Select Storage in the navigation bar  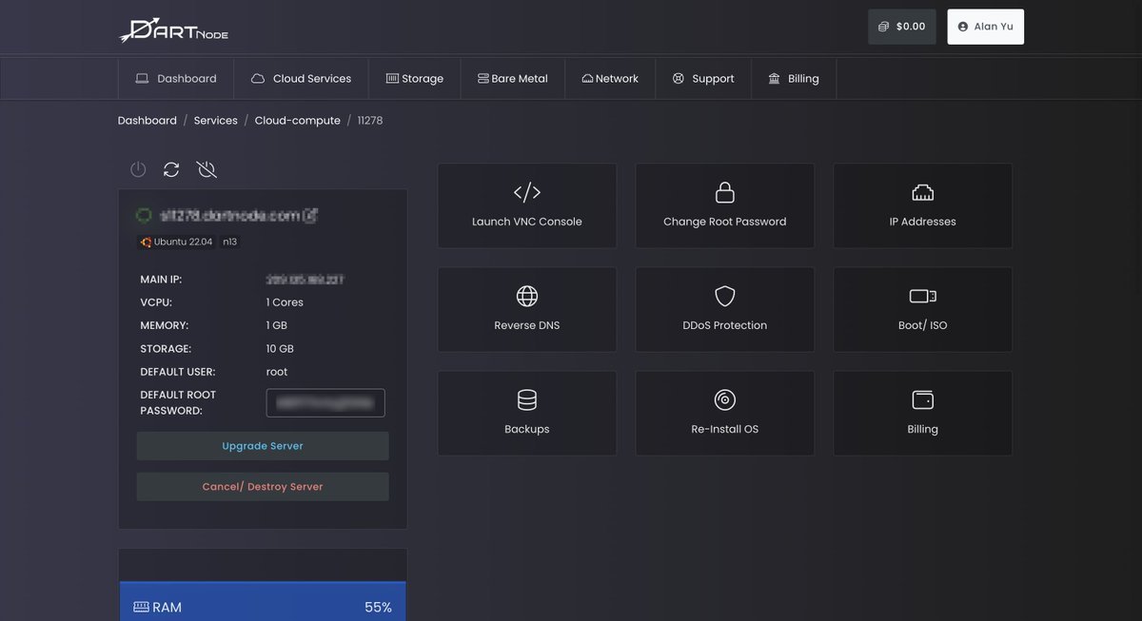pos(414,78)
